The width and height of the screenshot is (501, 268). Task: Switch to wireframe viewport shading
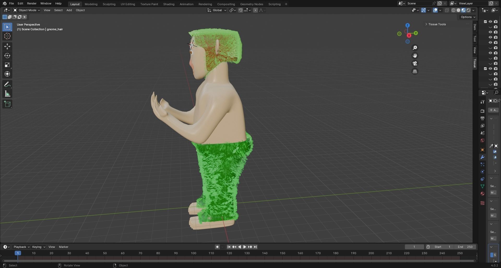click(x=454, y=10)
